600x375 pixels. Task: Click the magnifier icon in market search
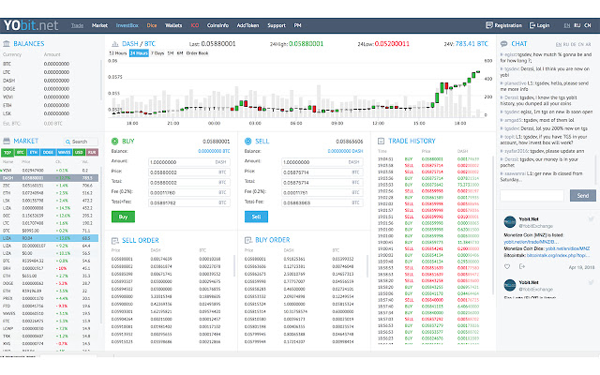[x=67, y=142]
